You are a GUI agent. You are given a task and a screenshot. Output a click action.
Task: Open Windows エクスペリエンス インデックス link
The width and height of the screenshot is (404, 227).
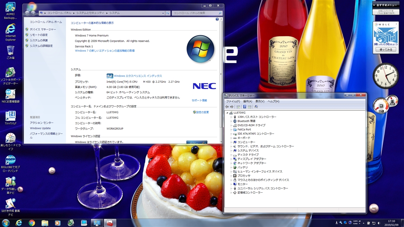click(138, 76)
